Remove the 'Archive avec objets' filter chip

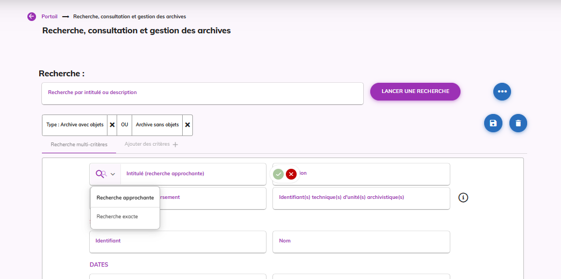[112, 125]
